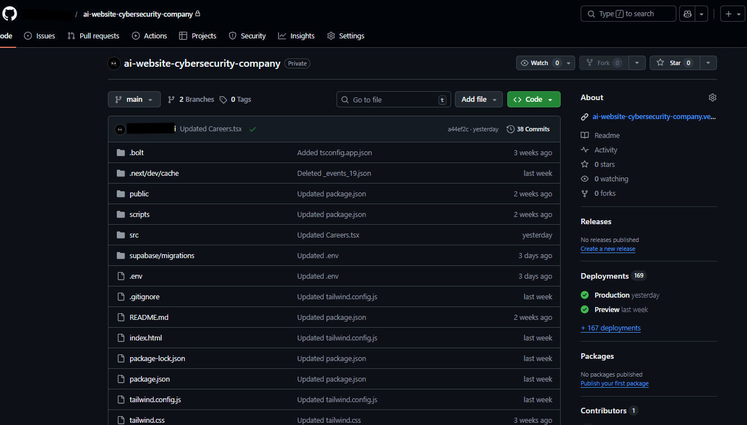
Task: Open the Deployments heading link
Action: point(605,276)
